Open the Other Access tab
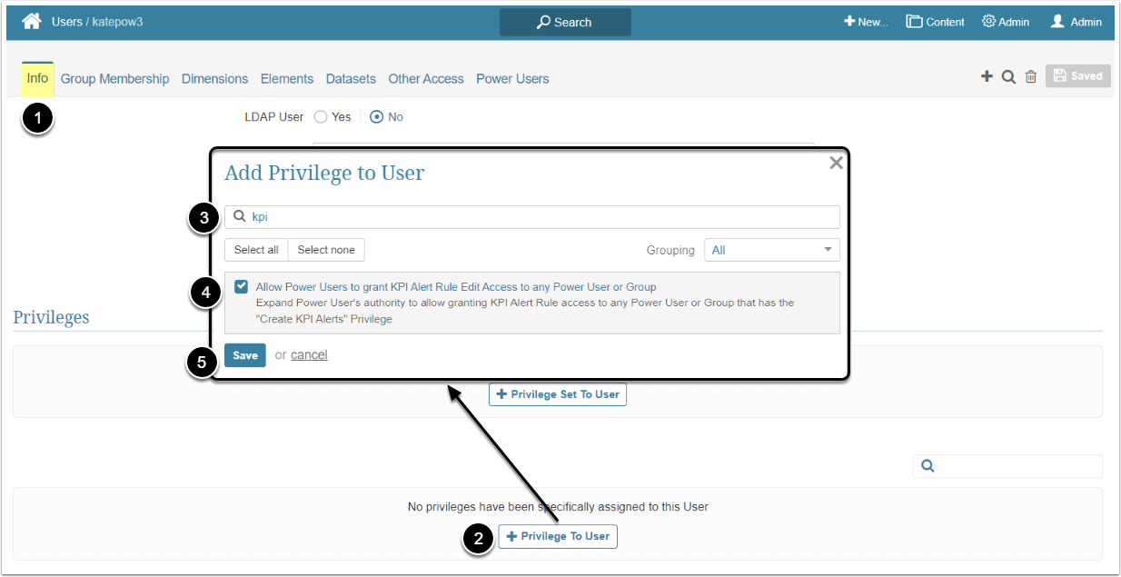Screen dimensions: 1121x577 (426, 79)
